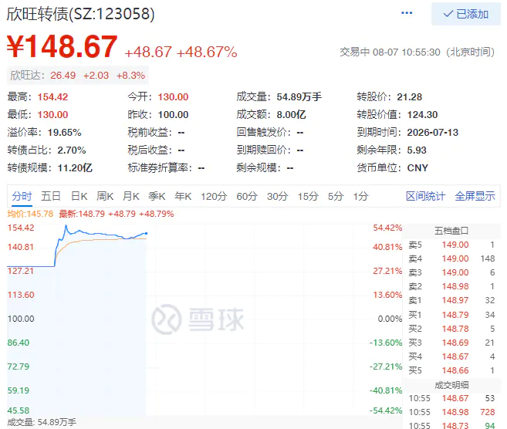Select the 卖5 order row
Image resolution: width=507 pixels, height=429 pixels.
point(451,245)
